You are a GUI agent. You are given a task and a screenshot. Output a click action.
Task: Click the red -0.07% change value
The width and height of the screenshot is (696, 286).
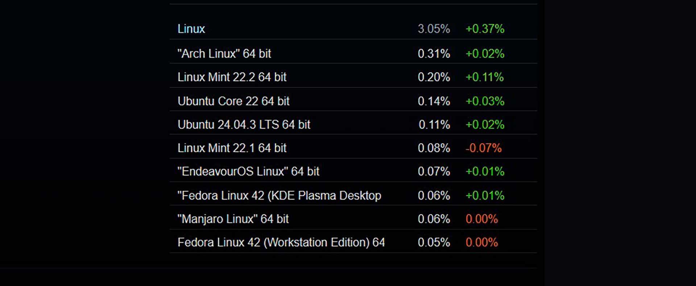(x=483, y=148)
